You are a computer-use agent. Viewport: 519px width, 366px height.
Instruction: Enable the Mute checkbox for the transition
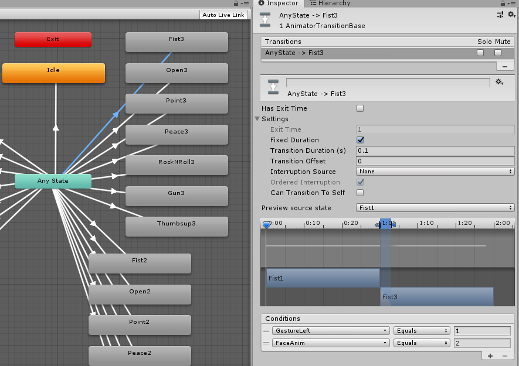tap(498, 53)
